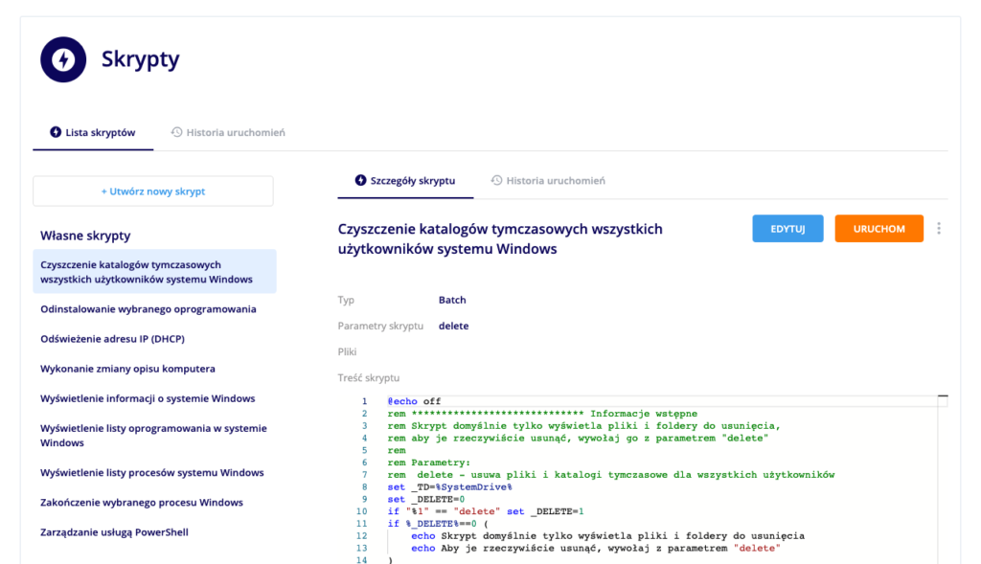
Task: Click the clock icon beside top Historia uruchomień
Action: (x=177, y=132)
